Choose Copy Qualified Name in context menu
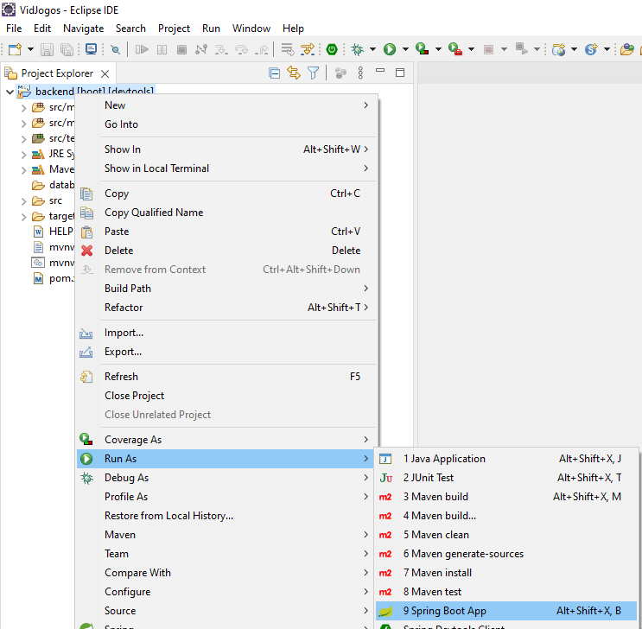642x629 pixels. click(226, 213)
